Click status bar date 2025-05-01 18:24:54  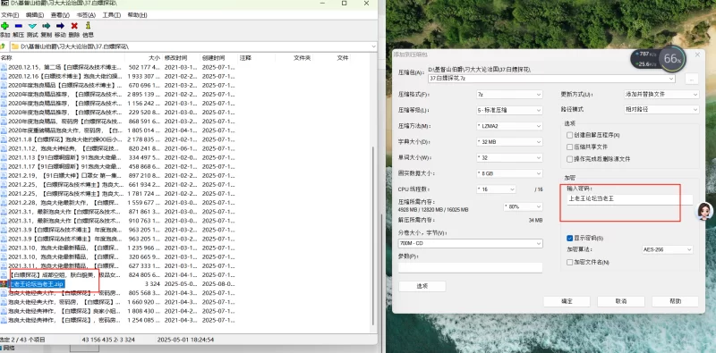click(x=185, y=340)
